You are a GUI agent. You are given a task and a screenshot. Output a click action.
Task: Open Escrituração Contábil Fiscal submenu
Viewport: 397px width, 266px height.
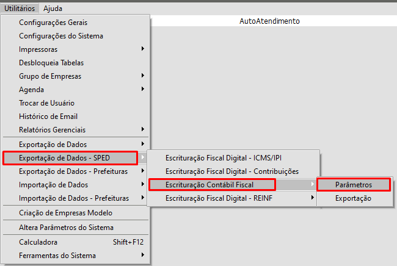click(233, 185)
